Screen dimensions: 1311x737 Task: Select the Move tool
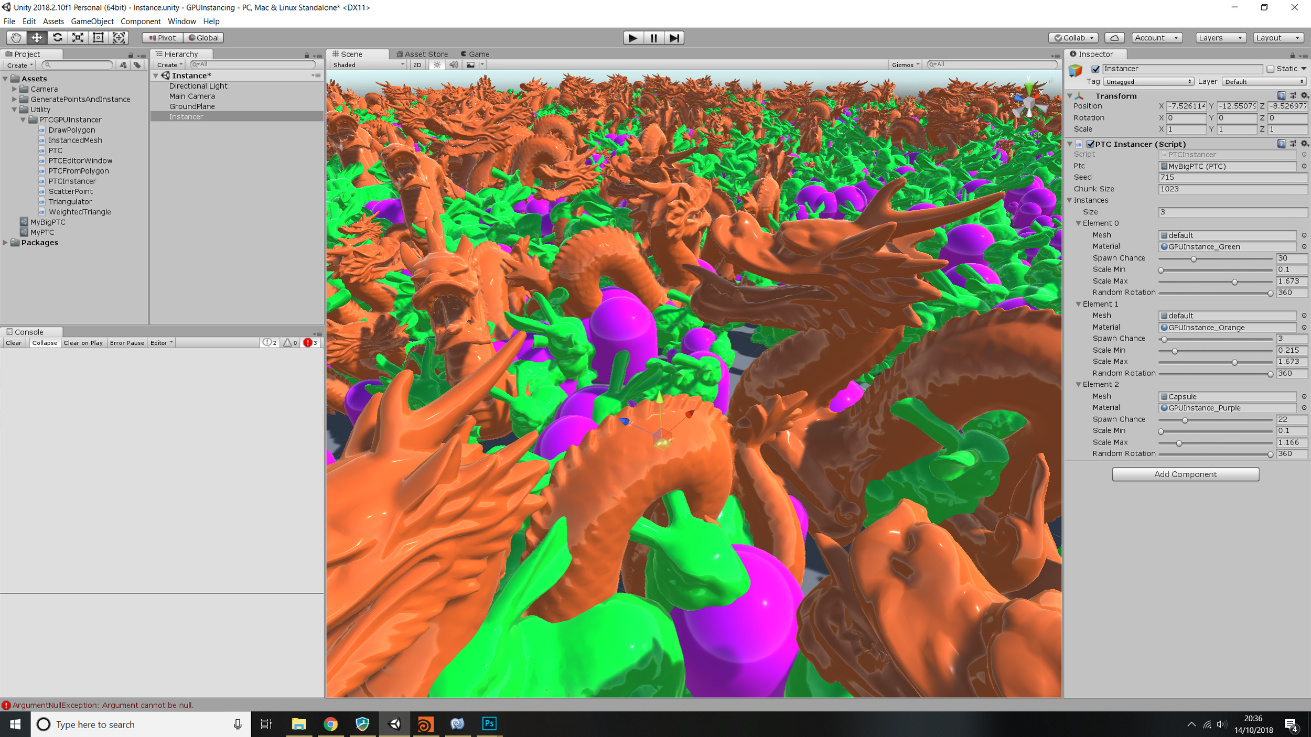37,38
